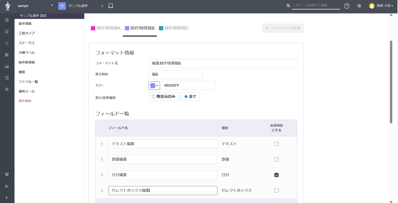This screenshot has width=398, height=203.
Task: Expand the サンプル案件 project dropdown
Action: [81, 6]
